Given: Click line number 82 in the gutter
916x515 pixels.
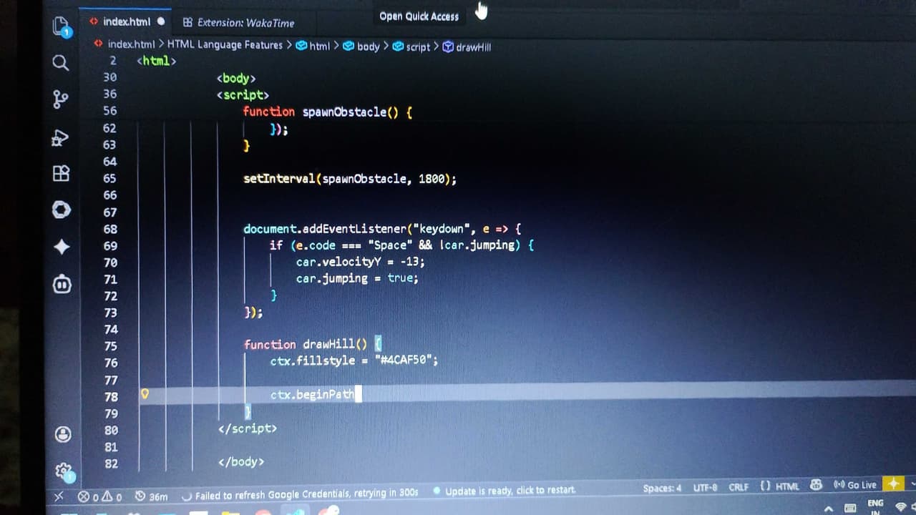Looking at the screenshot, I should pyautogui.click(x=111, y=463).
